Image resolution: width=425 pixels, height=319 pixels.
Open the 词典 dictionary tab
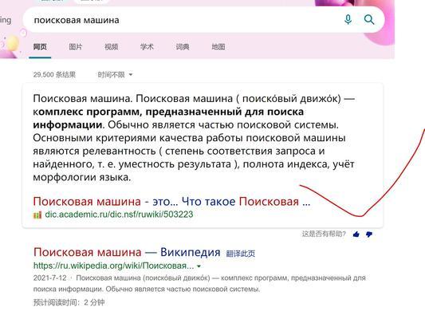(183, 47)
